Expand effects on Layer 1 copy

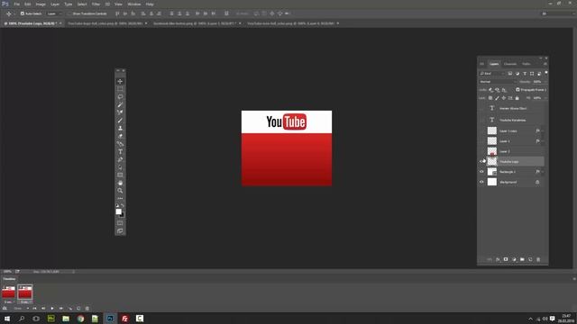click(x=543, y=130)
